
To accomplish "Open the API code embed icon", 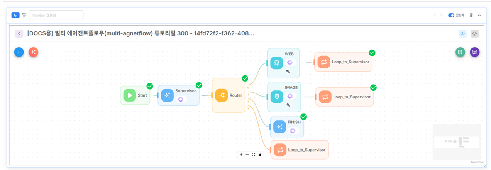I will click(x=462, y=33).
